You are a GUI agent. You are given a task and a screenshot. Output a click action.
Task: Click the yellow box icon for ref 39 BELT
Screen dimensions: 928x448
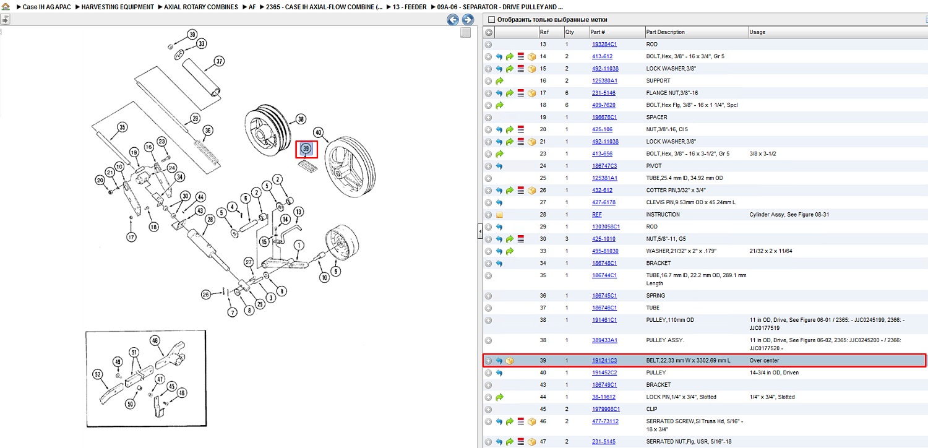510,361
